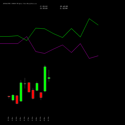Select the 12 Mar date label
The height and width of the screenshot is (125, 125).
tap(16, 119)
